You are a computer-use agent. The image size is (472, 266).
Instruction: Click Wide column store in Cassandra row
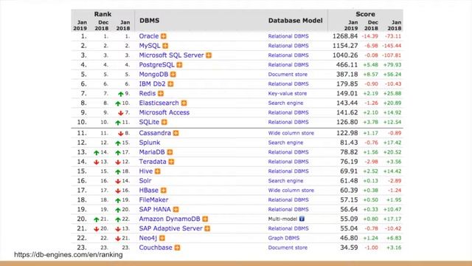291,133
